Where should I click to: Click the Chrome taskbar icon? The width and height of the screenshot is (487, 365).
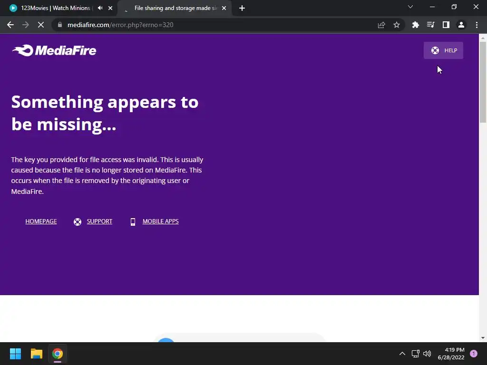[58, 354]
